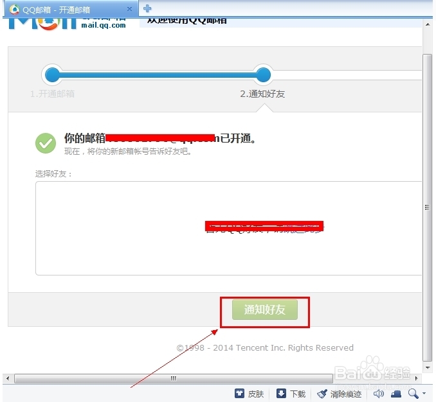Click the horizontal scrollbar left arrow
This screenshot has width=436, height=402.
pos(8,378)
